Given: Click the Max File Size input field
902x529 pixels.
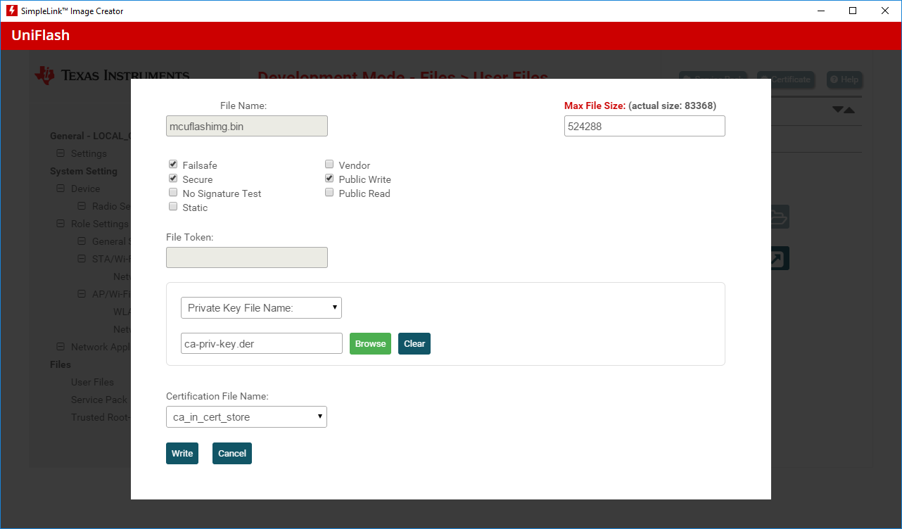Looking at the screenshot, I should (x=644, y=126).
